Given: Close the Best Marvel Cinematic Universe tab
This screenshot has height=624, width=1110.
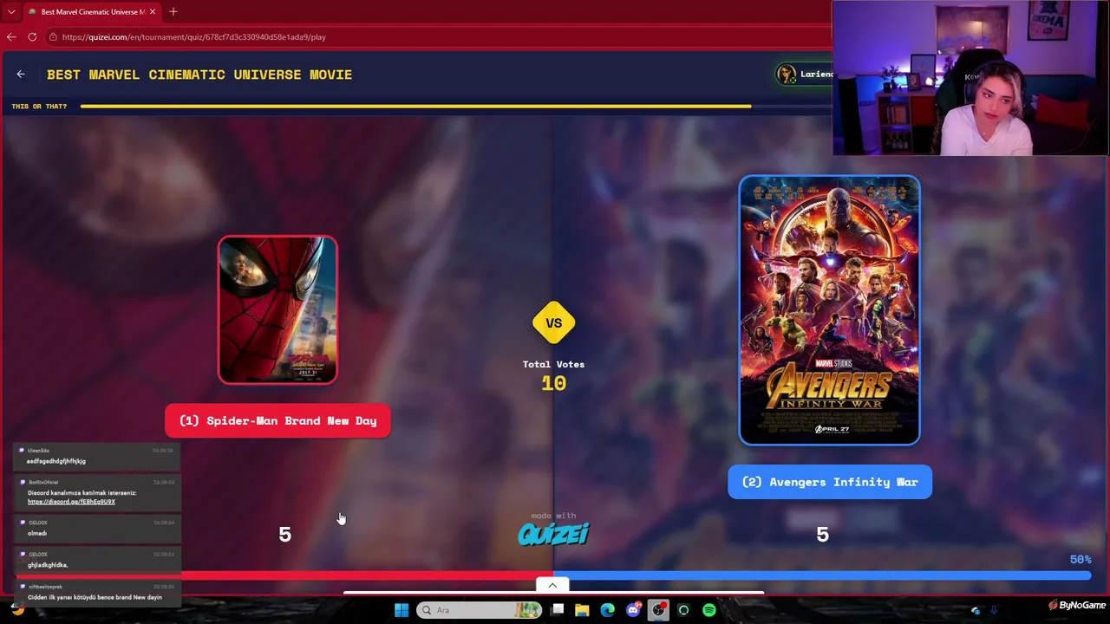Looking at the screenshot, I should click(x=153, y=12).
